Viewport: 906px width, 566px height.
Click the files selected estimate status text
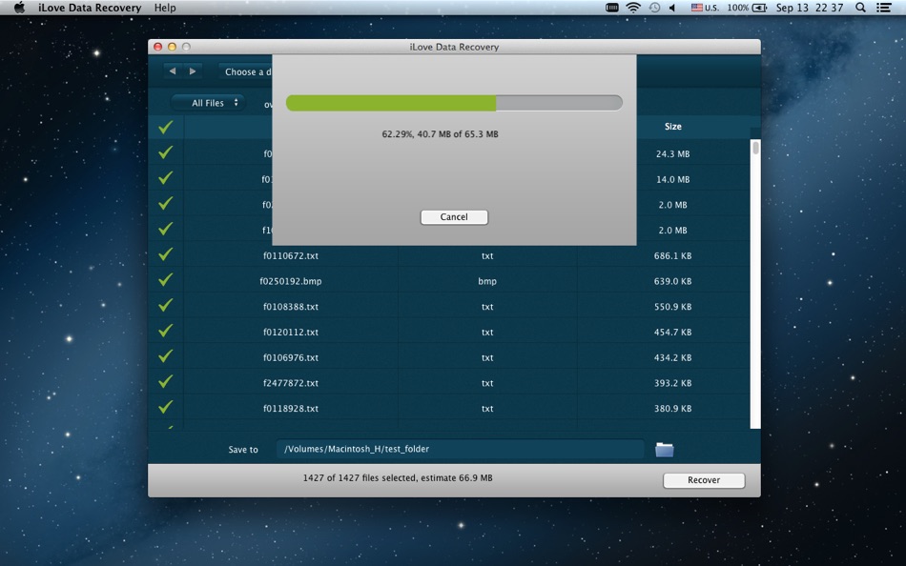tap(398, 478)
